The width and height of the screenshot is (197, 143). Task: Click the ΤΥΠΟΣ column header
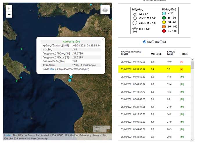(x=184, y=54)
